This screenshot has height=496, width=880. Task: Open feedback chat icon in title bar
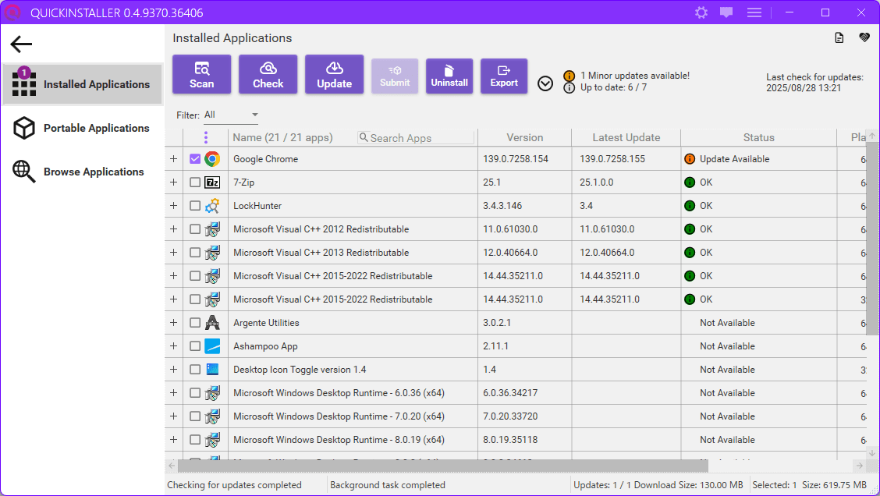(x=726, y=12)
